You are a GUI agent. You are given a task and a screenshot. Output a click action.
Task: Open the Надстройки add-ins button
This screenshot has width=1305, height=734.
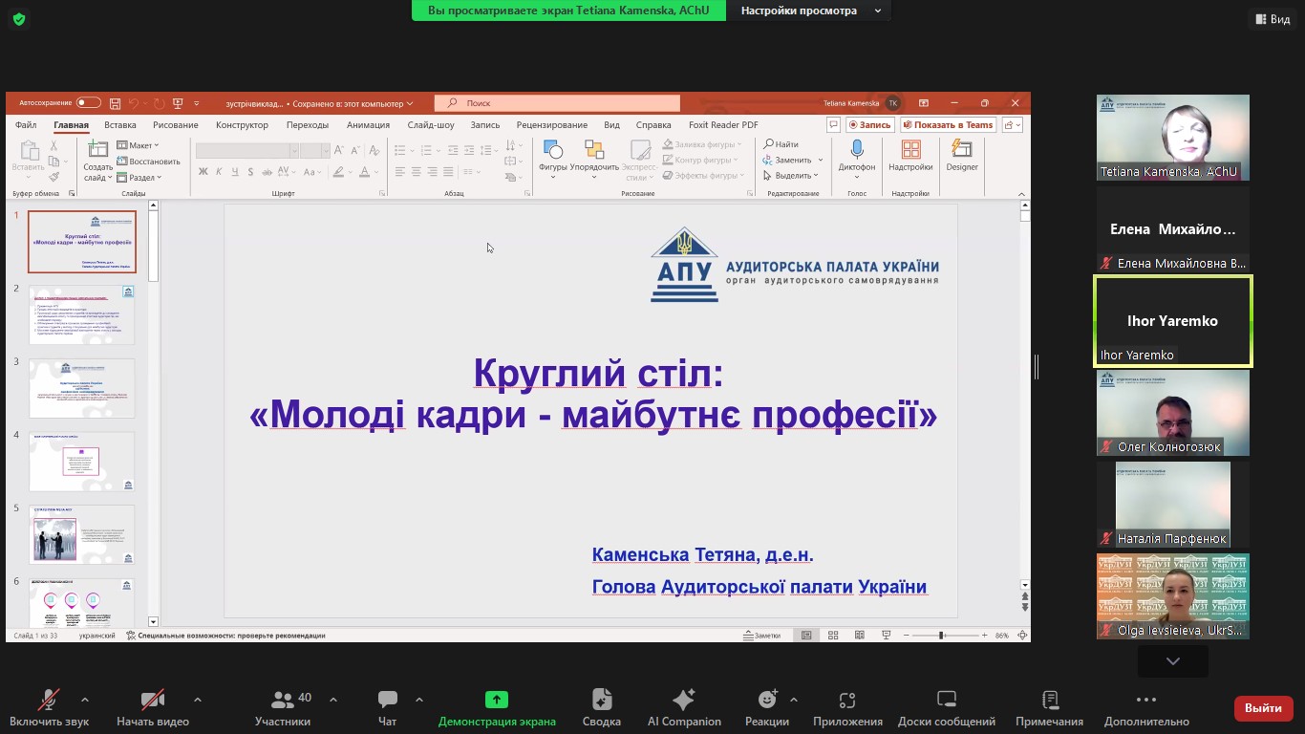910,156
